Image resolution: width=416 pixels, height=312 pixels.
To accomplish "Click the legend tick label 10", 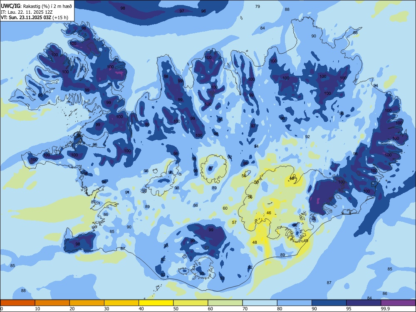I will 37,309.
